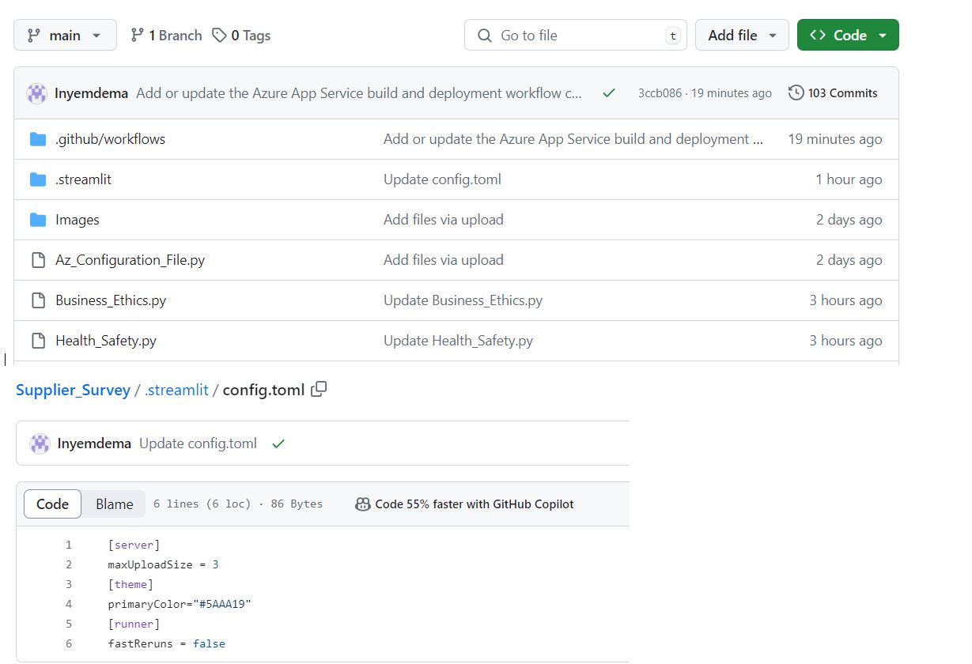Click the .github/workflows folder icon

click(x=38, y=139)
